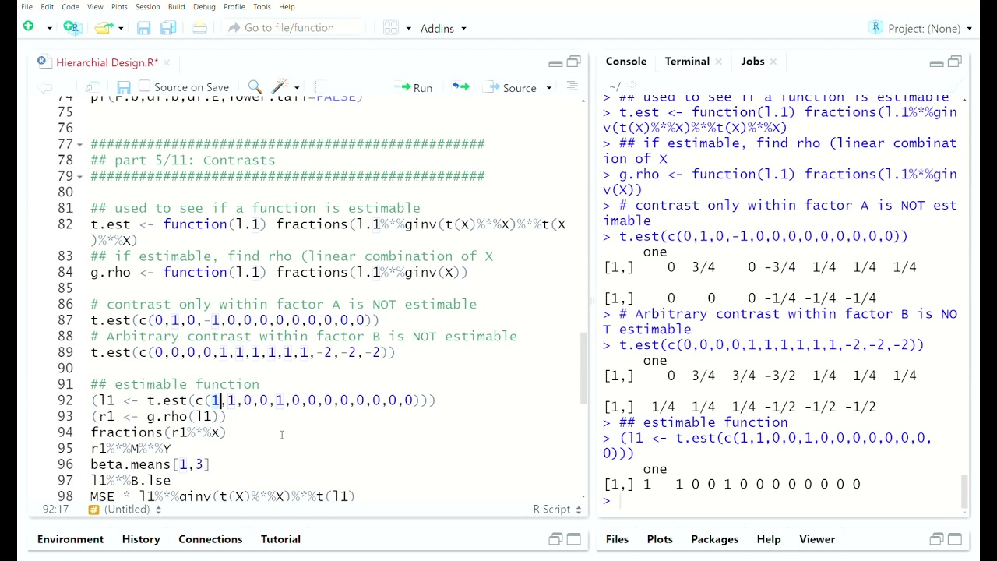Go back to previous source location
Image resolution: width=997 pixels, height=561 pixels.
(x=45, y=87)
